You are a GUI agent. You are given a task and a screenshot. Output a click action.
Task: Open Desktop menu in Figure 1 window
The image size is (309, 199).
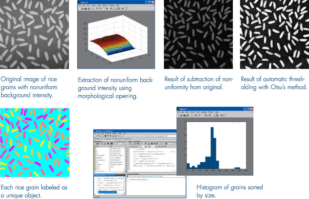(x=105, y=5)
